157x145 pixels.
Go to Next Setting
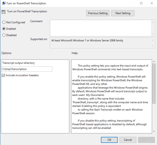pyautogui.click(x=123, y=13)
